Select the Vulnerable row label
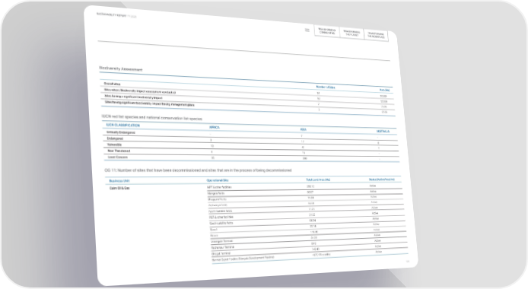 [114, 144]
